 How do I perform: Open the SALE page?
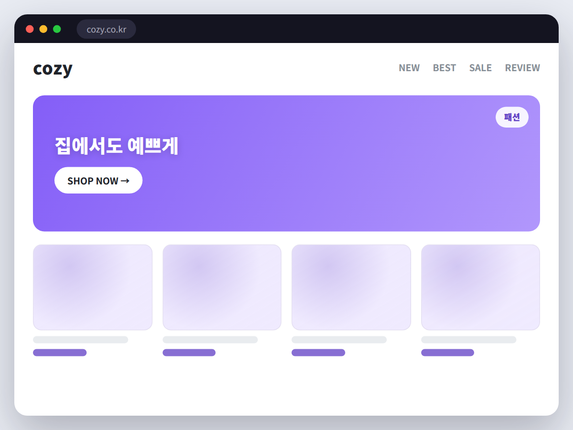pyautogui.click(x=480, y=68)
